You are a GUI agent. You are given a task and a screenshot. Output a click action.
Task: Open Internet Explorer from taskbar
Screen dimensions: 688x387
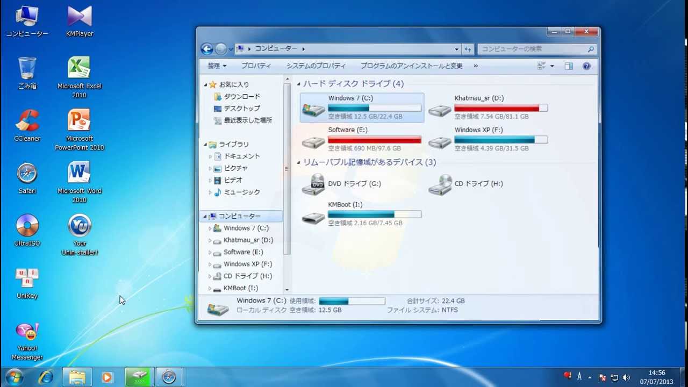(46, 377)
